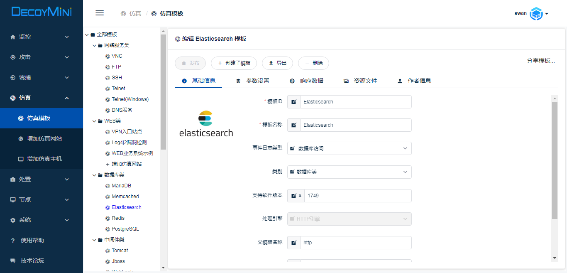Switch to the 参数设置 tab
Screen dimensions: 567x273
tap(253, 81)
